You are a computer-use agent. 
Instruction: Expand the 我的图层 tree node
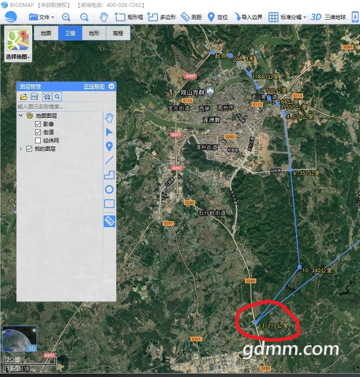coord(21,149)
